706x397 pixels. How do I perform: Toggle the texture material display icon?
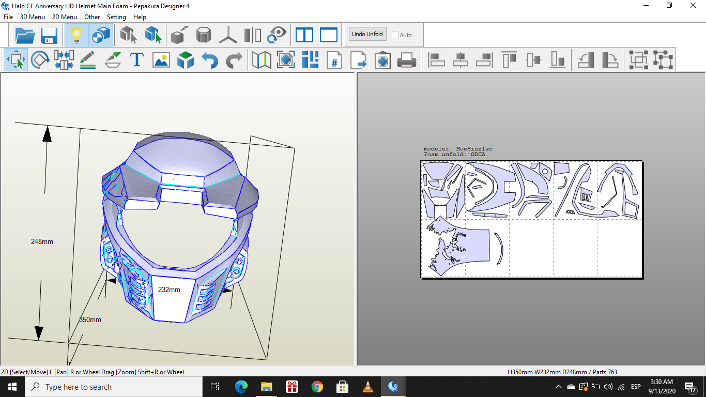[101, 35]
